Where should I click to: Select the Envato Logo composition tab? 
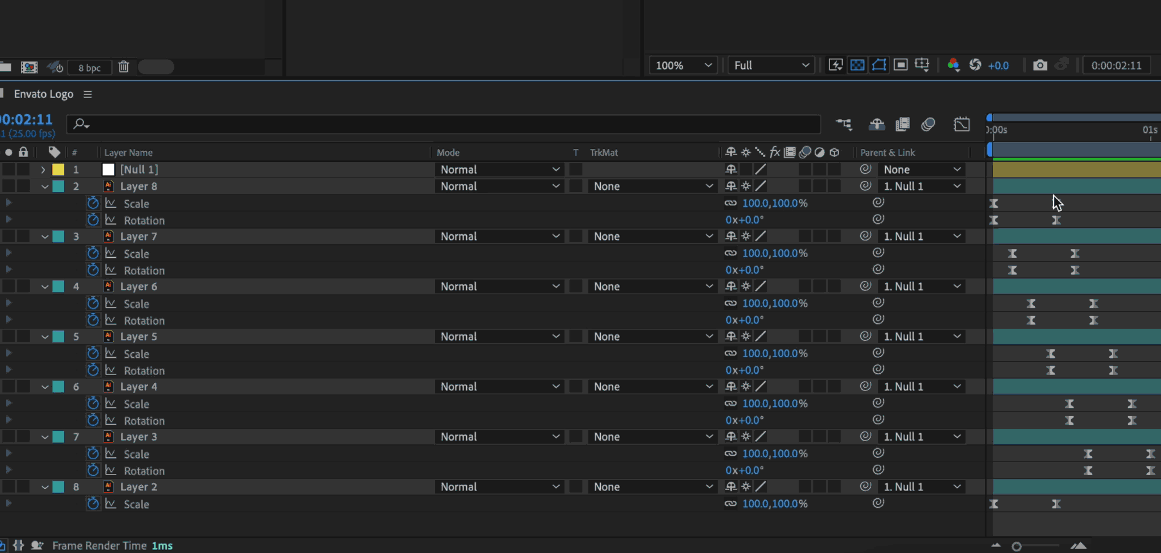click(44, 94)
